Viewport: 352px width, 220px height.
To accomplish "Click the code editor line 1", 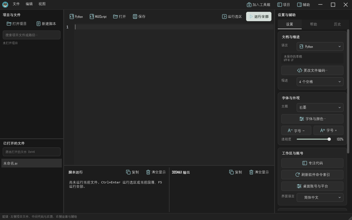I will [x=174, y=27].
